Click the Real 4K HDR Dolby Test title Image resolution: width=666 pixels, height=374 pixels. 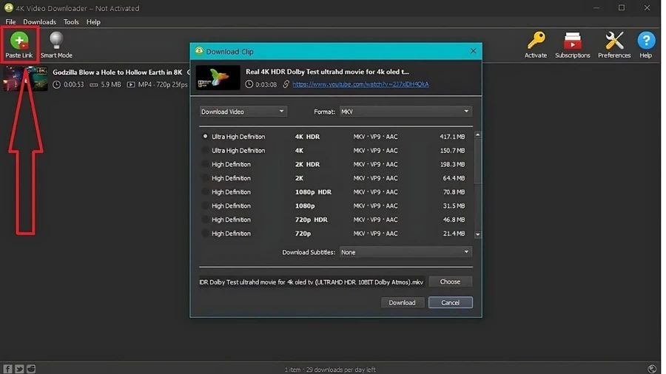(x=327, y=72)
